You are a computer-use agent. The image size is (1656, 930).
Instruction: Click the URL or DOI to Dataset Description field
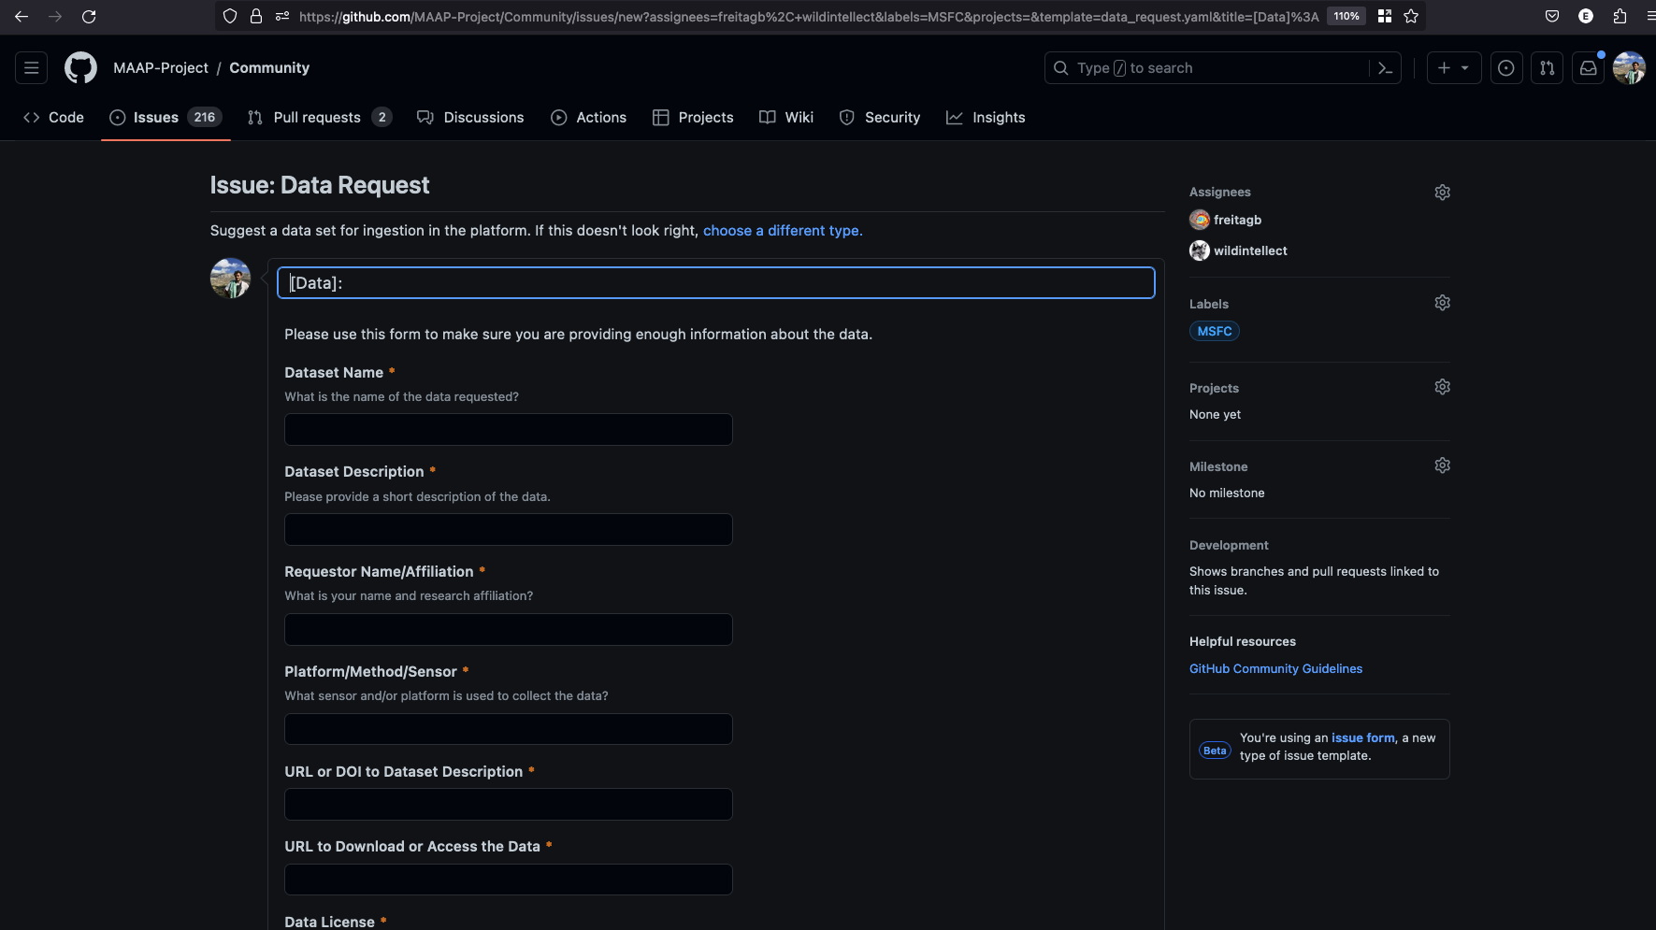[509, 805]
